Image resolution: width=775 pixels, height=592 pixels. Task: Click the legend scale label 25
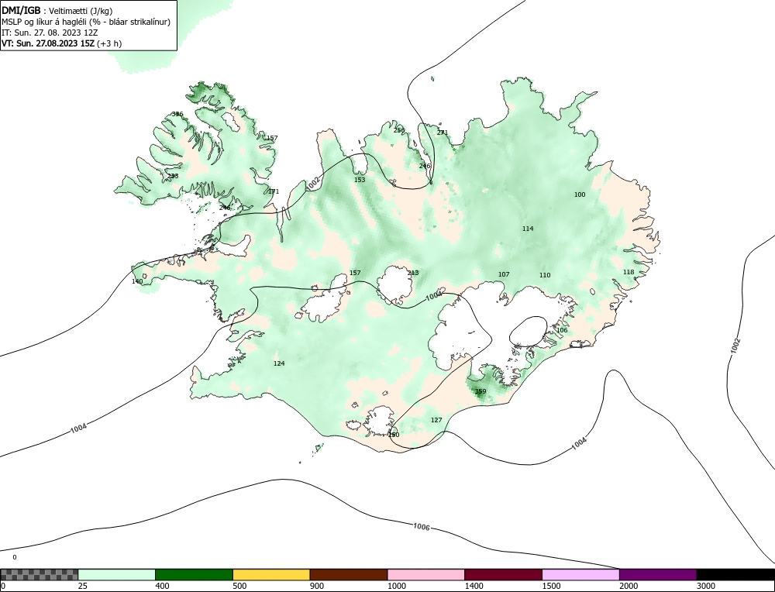click(x=83, y=586)
